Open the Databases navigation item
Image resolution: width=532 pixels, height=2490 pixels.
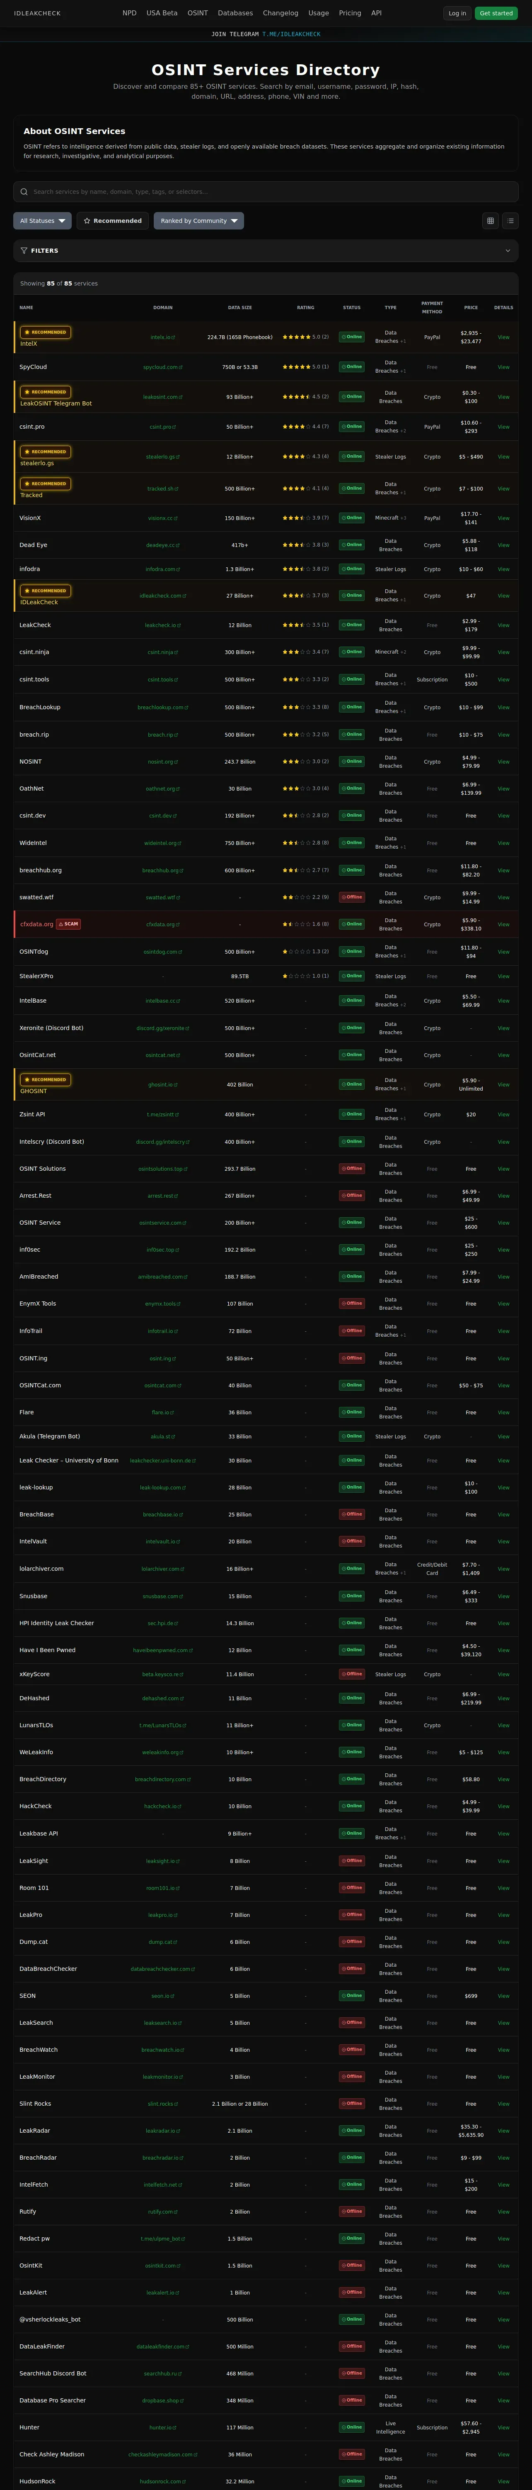click(236, 14)
